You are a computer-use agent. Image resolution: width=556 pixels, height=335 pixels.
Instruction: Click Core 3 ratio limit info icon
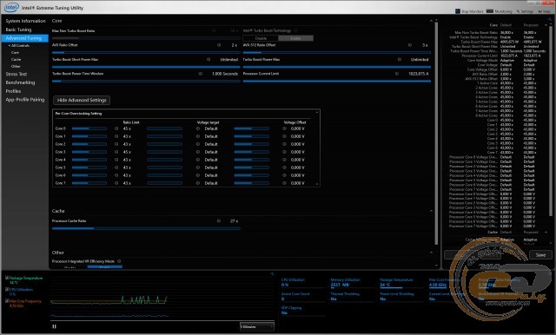[116, 152]
